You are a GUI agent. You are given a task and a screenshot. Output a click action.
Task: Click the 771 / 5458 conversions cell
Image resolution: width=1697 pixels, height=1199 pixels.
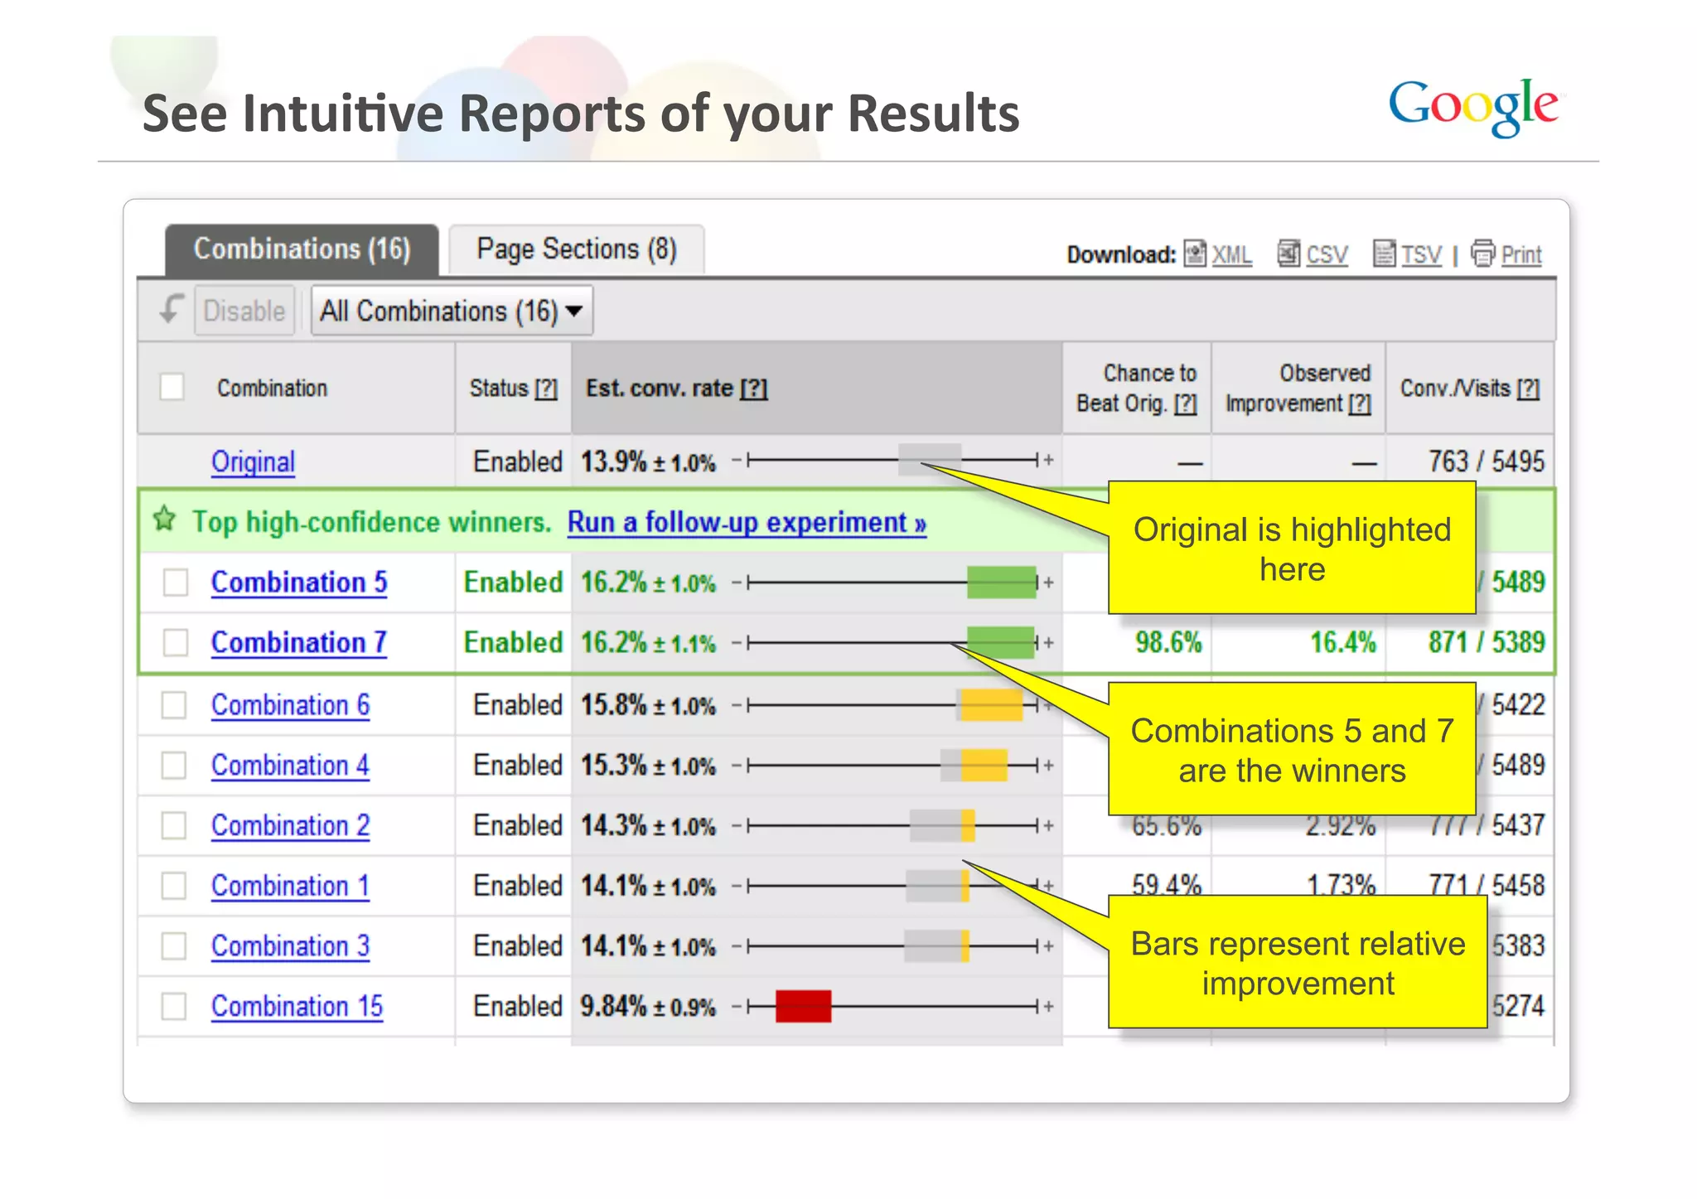pos(1487,885)
